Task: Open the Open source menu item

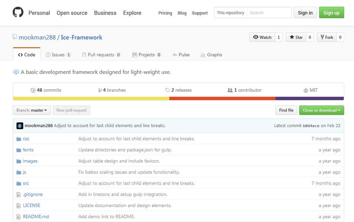Action: click(72, 13)
